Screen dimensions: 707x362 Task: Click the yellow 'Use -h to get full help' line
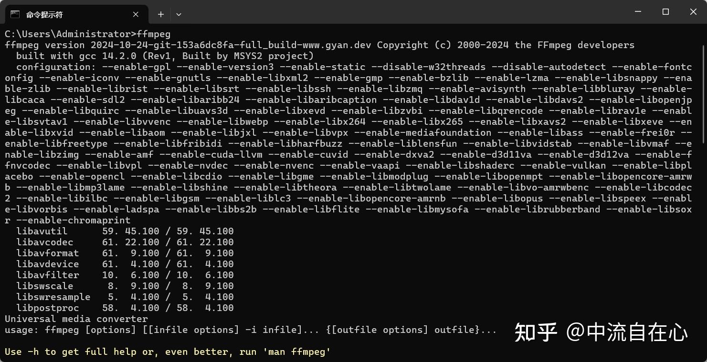pyautogui.click(x=168, y=352)
